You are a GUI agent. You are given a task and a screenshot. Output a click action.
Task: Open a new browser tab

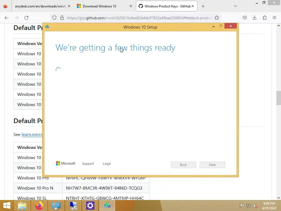203,6
